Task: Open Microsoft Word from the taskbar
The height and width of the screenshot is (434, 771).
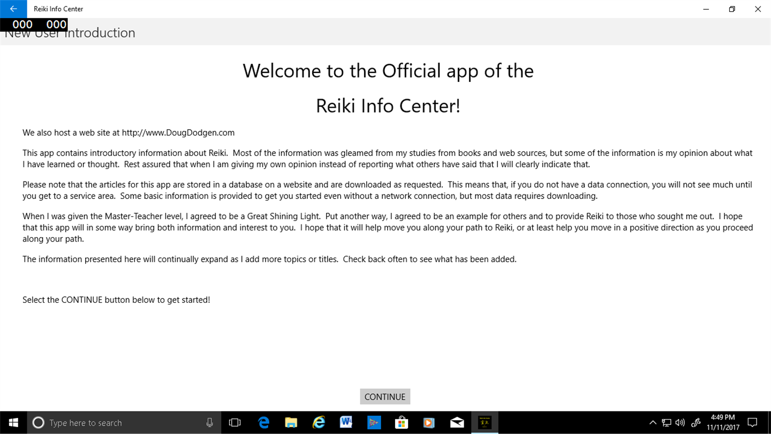Action: (x=346, y=423)
